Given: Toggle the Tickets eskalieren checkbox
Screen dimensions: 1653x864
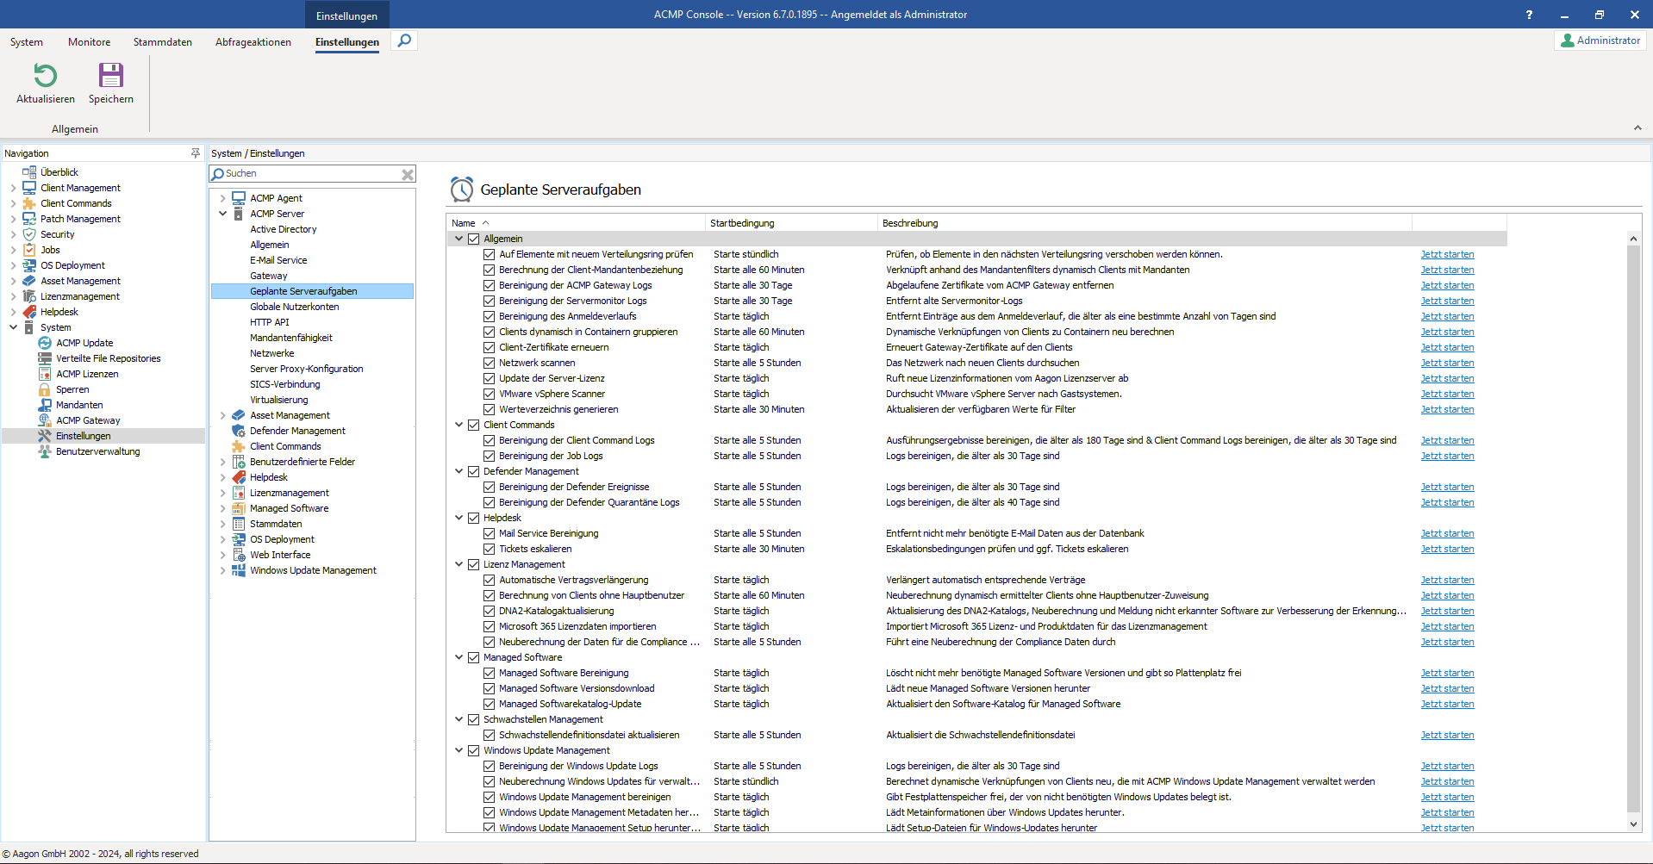Looking at the screenshot, I should click(x=489, y=549).
